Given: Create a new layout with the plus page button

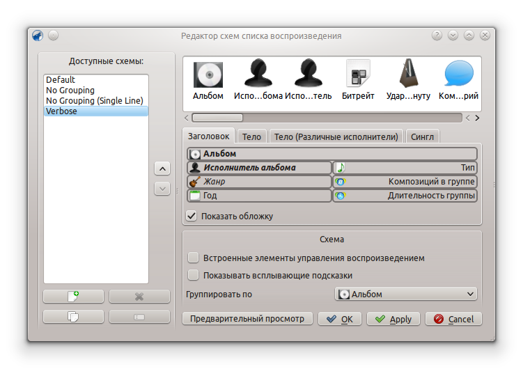Looking at the screenshot, I should pyautogui.click(x=73, y=296).
